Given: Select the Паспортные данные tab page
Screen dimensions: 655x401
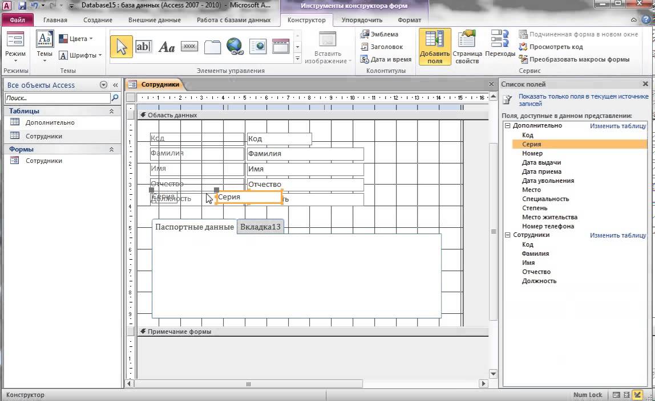Looking at the screenshot, I should 194,227.
